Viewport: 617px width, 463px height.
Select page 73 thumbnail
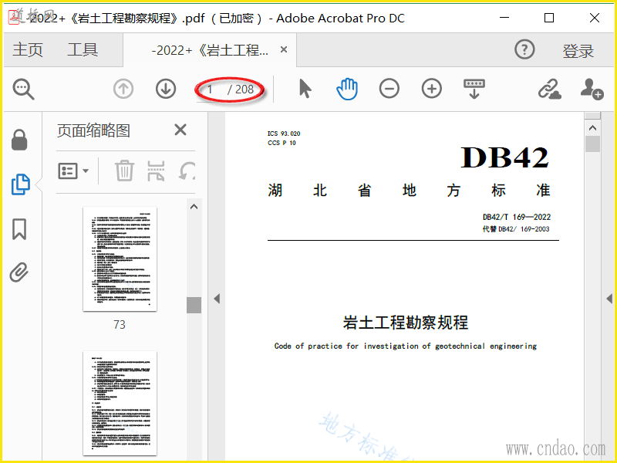120,259
